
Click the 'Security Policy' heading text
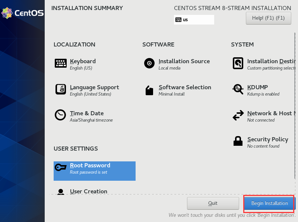click(x=267, y=139)
